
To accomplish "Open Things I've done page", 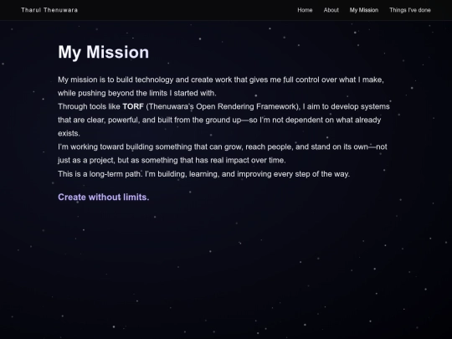I will (x=410, y=10).
